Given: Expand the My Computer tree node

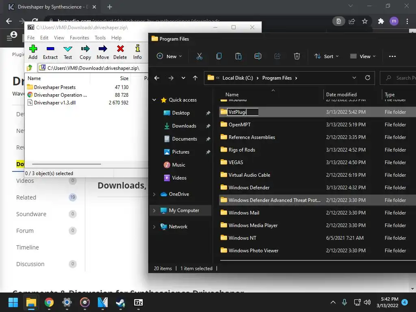Looking at the screenshot, I should [x=154, y=210].
